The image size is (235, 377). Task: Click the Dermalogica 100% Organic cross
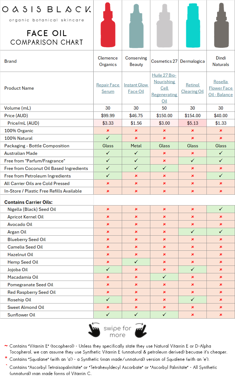193,131
